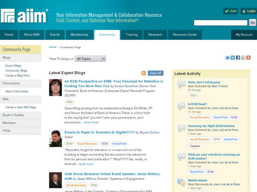This screenshot has height=192, width=257.
Task: Click ERM tag under Sshh, don't tell anyone
Action: [193, 95]
